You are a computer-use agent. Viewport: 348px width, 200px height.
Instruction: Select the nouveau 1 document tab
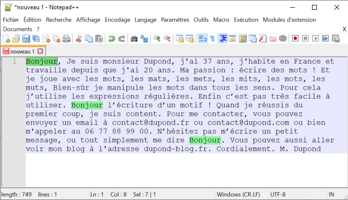(22, 51)
